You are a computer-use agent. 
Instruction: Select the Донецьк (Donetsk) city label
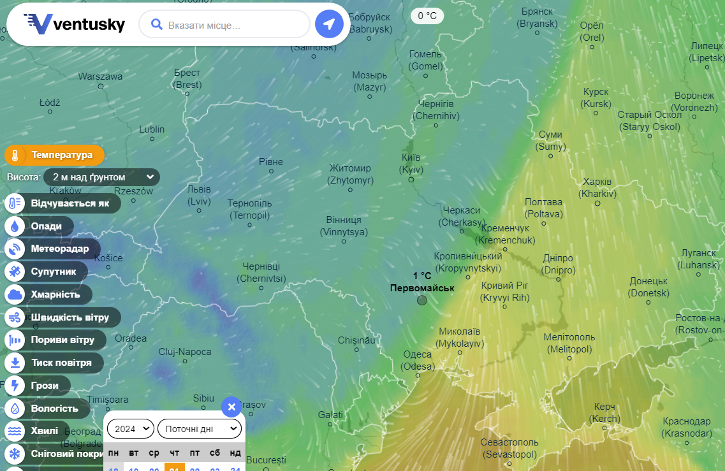pyautogui.click(x=648, y=287)
